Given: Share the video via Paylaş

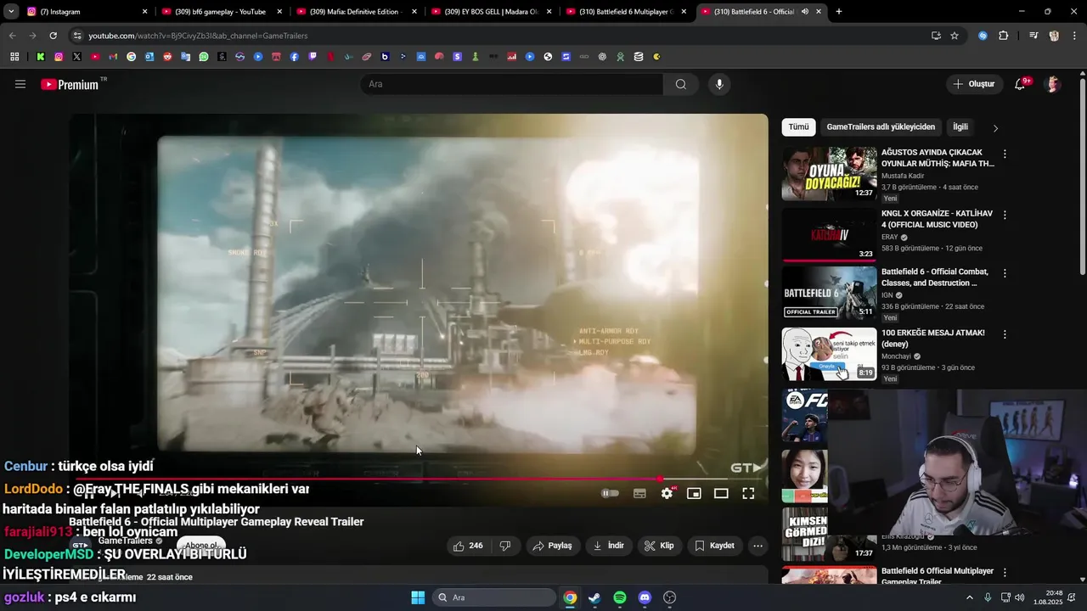Looking at the screenshot, I should pos(552,546).
